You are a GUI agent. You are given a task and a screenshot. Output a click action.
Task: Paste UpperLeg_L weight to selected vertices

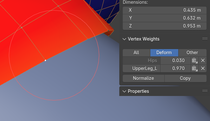point(195,68)
